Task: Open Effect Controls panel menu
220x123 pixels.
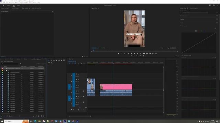Action: [30, 8]
